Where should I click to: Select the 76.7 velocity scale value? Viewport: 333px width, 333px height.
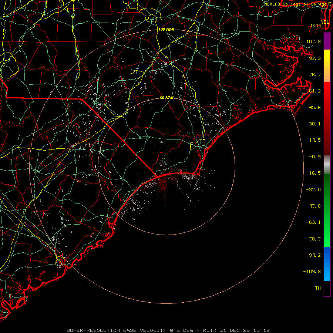coord(315,74)
